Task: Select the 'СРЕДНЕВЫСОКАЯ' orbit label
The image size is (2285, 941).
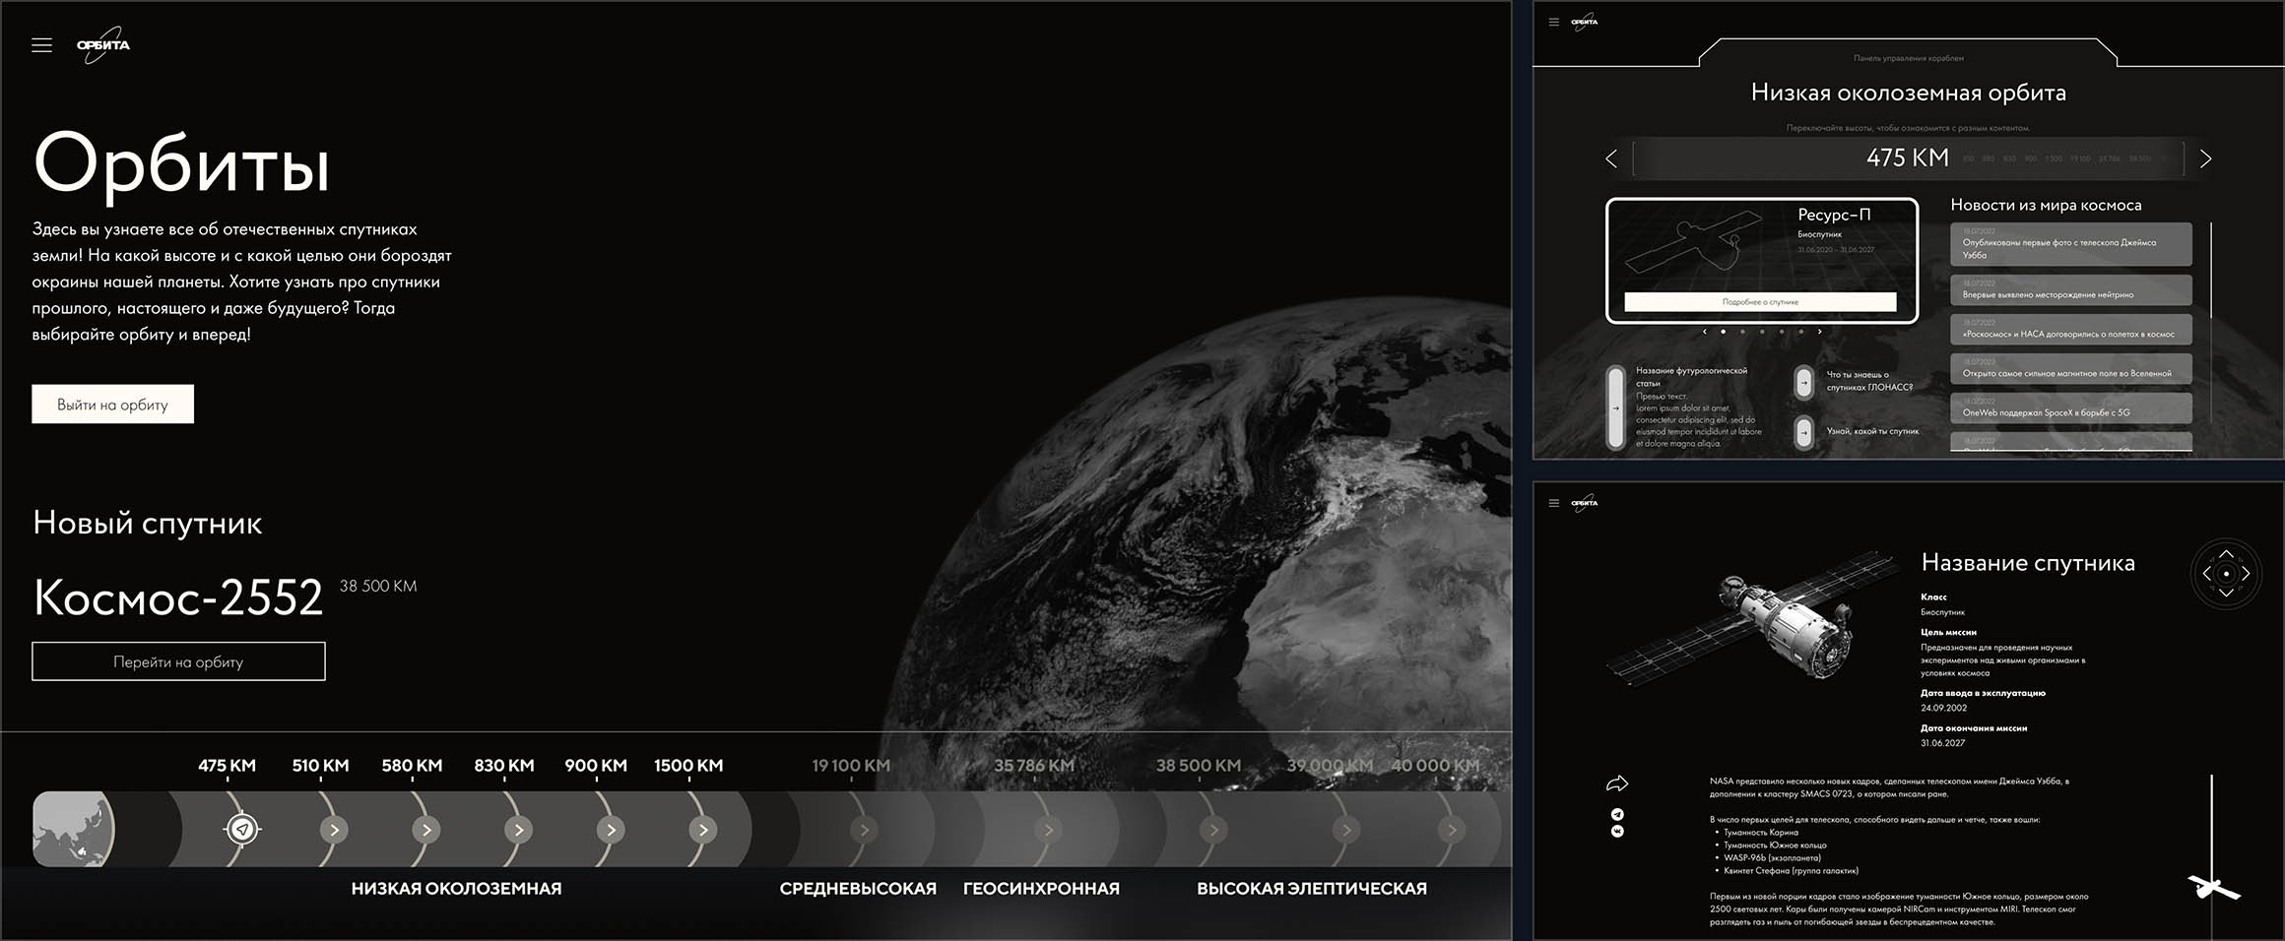Action: [858, 889]
